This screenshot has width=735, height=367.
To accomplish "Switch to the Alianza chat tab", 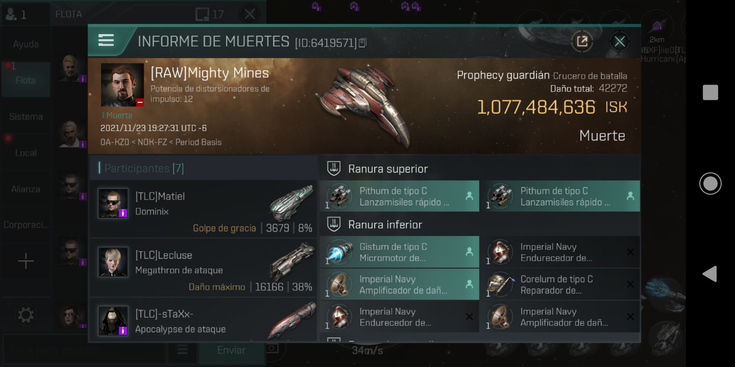I will 26,189.
